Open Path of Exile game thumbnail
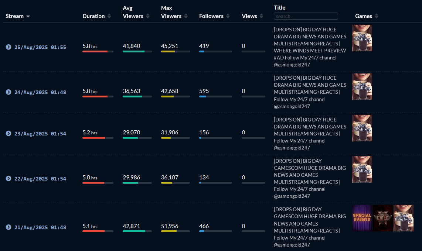The image size is (422, 251). [383, 218]
